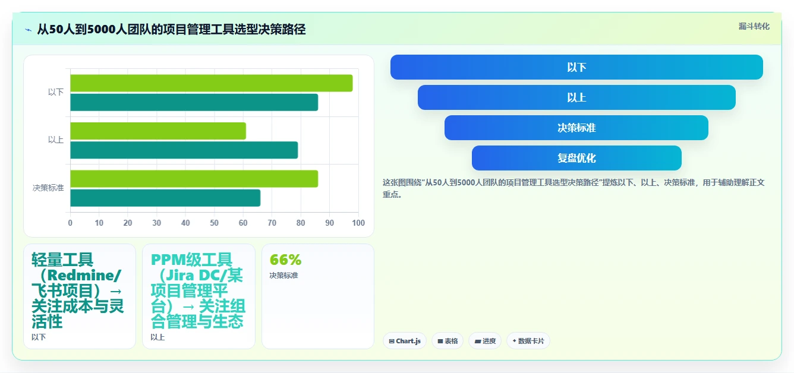Select the funnel stage 复盘优化

[x=576, y=158]
